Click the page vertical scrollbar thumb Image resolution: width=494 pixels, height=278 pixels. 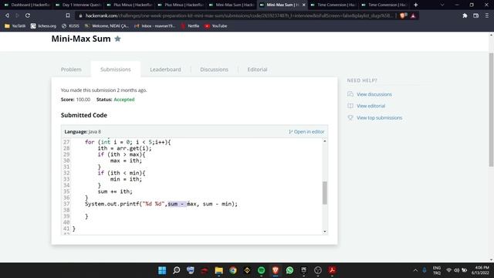[x=491, y=110]
